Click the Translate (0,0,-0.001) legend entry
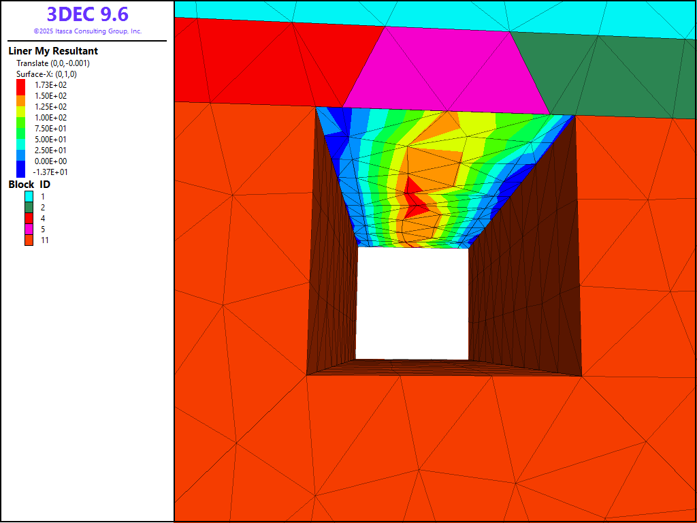The height and width of the screenshot is (523, 697). coord(53,63)
